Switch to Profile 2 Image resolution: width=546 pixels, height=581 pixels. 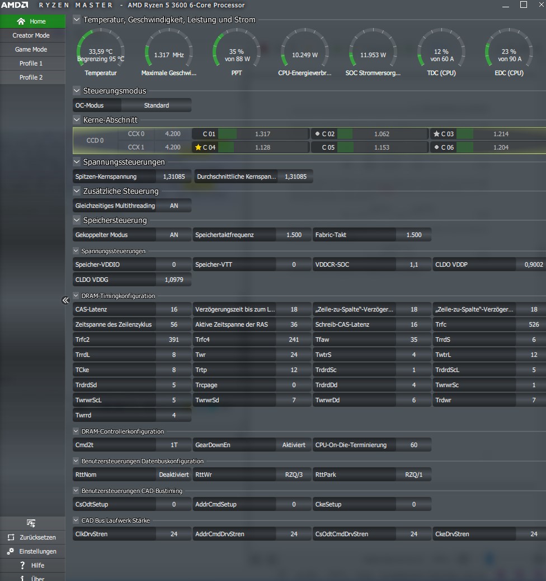[32, 77]
